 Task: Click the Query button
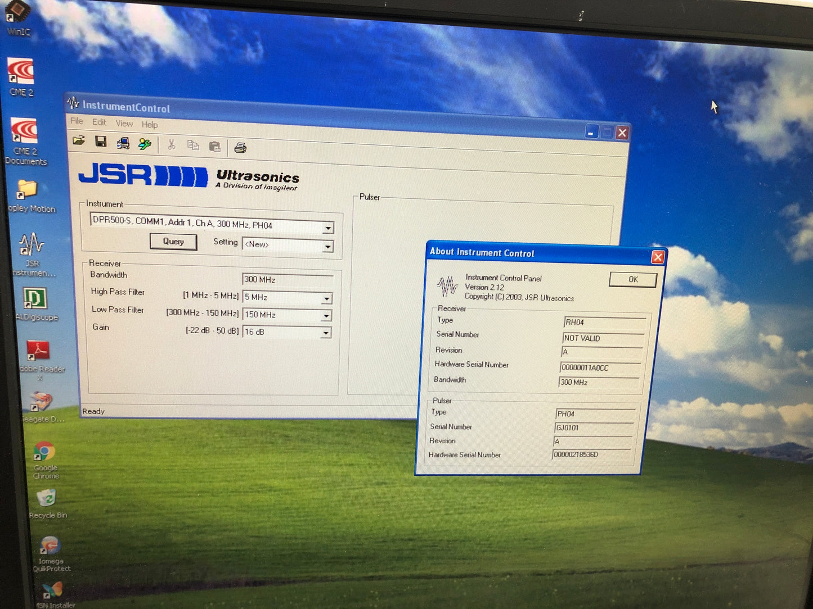click(x=173, y=242)
